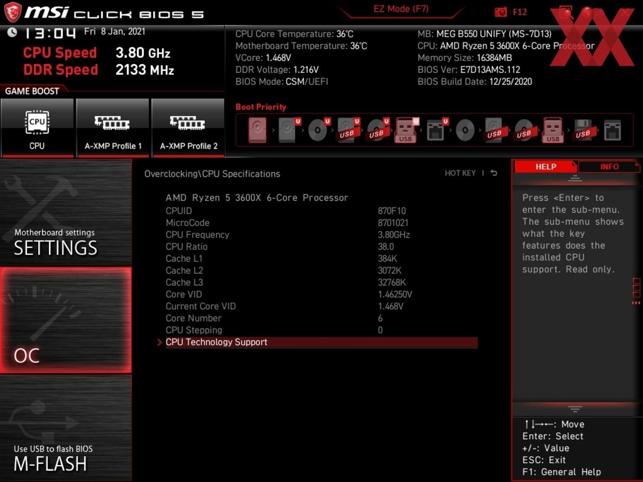The height and width of the screenshot is (482, 643).
Task: Select the Core VID row label
Action: click(x=183, y=294)
